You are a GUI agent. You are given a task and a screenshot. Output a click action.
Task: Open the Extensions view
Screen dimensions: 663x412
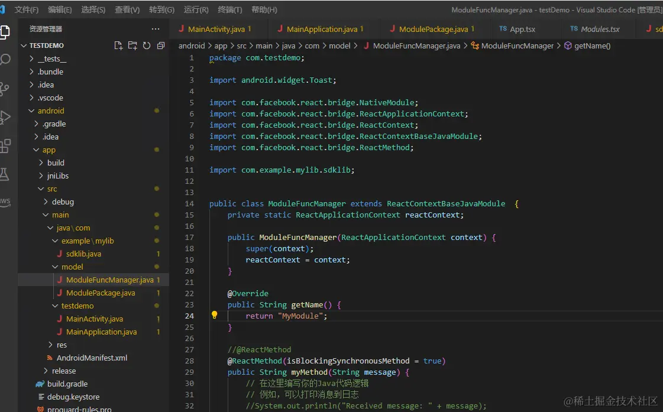tap(5, 146)
